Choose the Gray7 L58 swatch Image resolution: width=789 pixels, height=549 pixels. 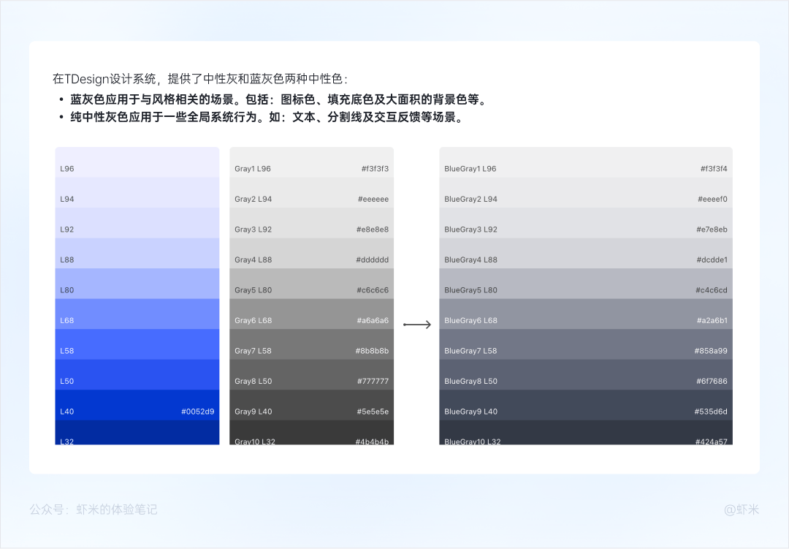point(311,344)
